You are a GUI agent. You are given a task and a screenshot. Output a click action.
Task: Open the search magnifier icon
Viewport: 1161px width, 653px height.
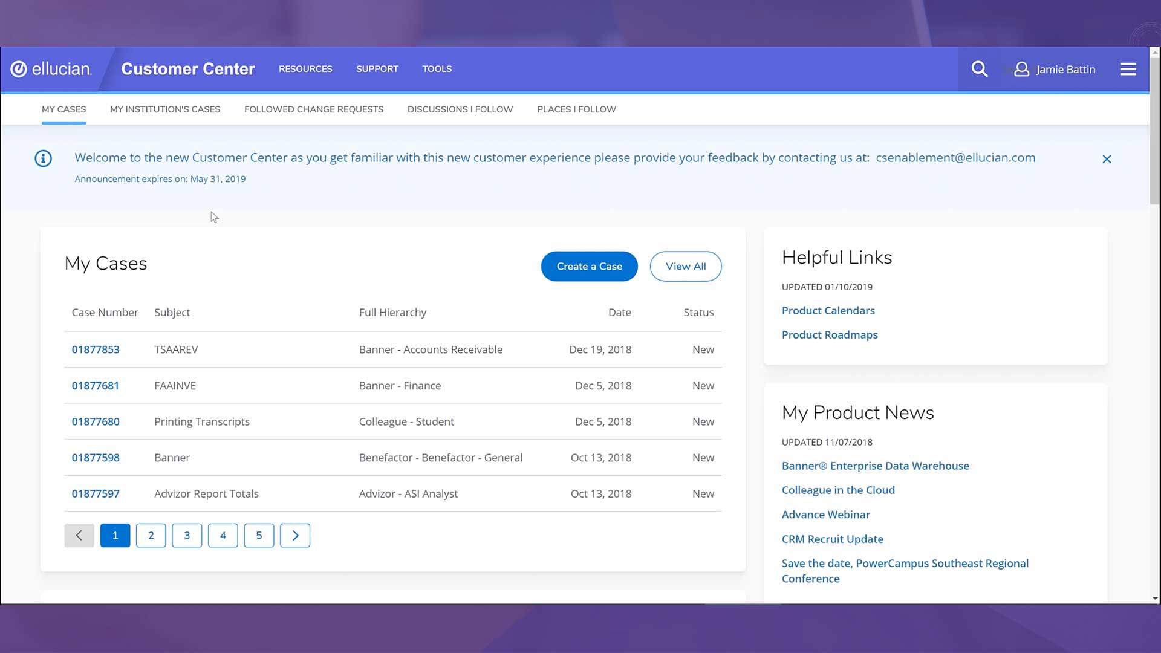(979, 69)
